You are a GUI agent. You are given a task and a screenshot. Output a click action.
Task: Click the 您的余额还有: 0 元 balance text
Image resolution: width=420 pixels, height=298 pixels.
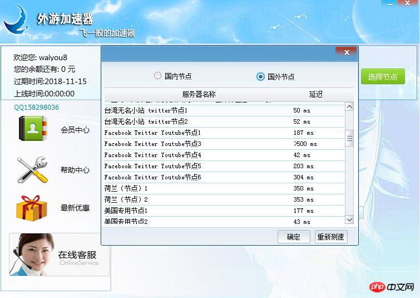[x=45, y=69]
